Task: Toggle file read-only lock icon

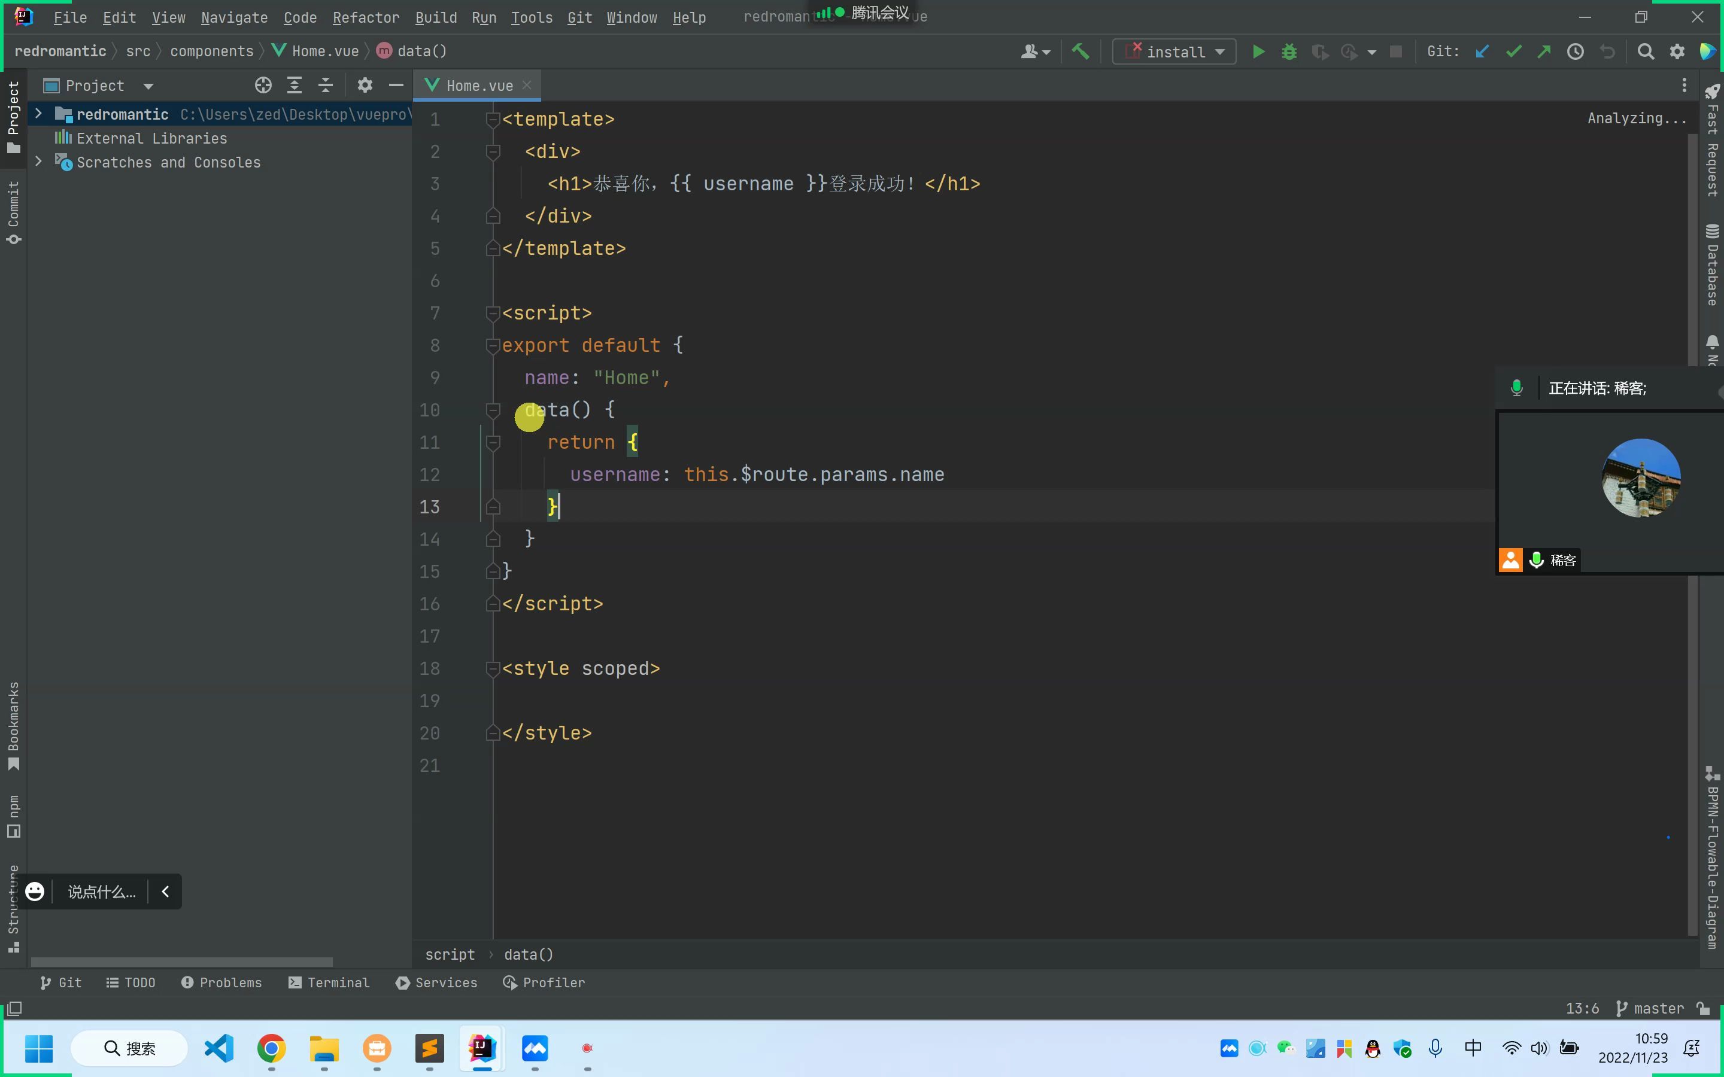Action: (x=1703, y=1008)
